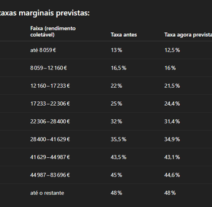Select the 'até o restante' row label
The image size is (212, 207).
[x=47, y=193]
